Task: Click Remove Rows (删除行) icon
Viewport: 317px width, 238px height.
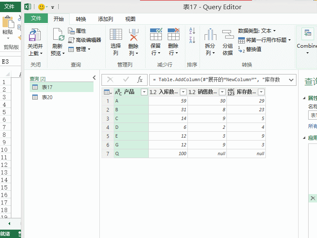Action: coord(174,34)
